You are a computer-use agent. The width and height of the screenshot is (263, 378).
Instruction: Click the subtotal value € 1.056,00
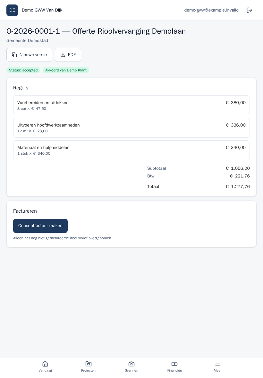click(x=238, y=168)
